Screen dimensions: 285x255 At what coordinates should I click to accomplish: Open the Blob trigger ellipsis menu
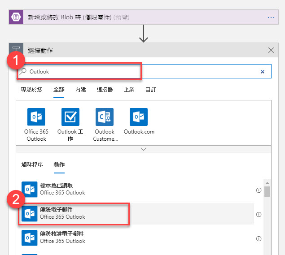[x=271, y=17]
